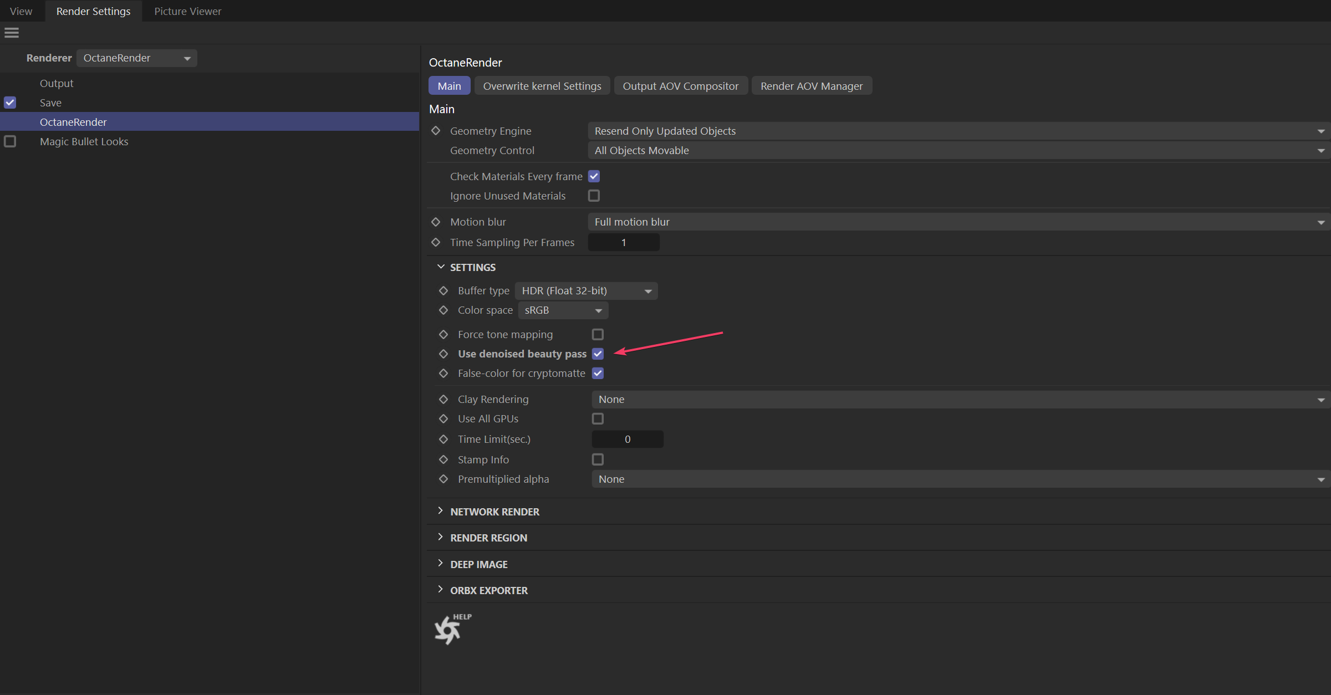Click keyframe diamond beside Premultiplied alpha

[443, 479]
